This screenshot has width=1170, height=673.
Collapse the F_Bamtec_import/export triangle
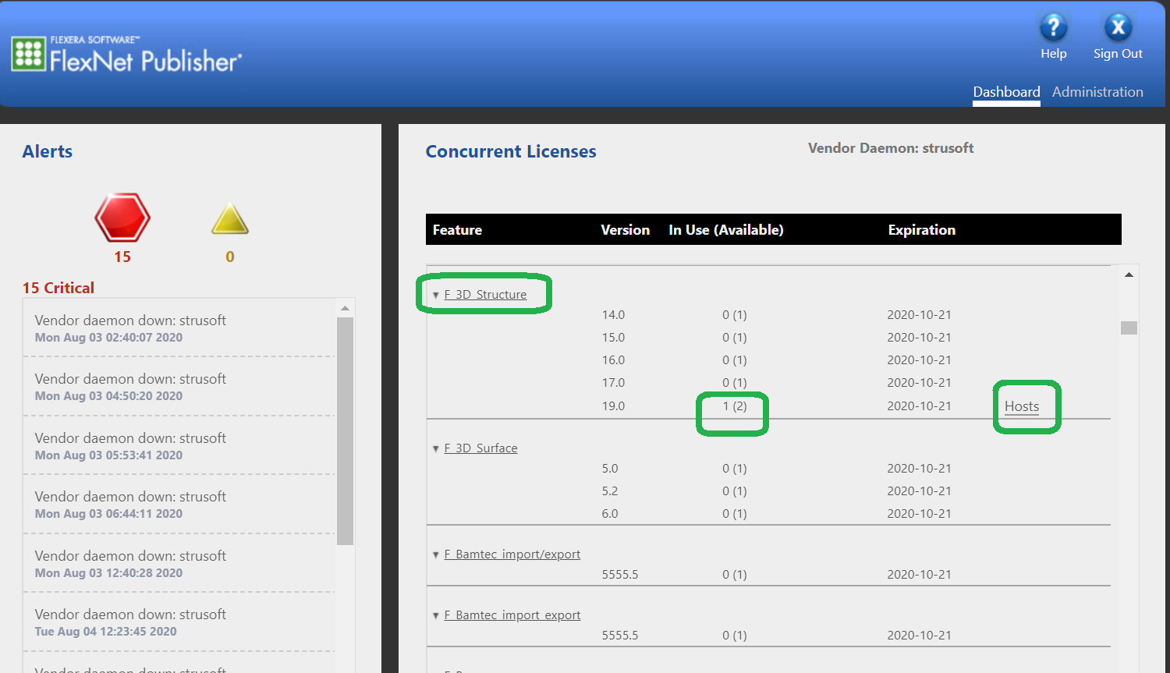coord(436,555)
